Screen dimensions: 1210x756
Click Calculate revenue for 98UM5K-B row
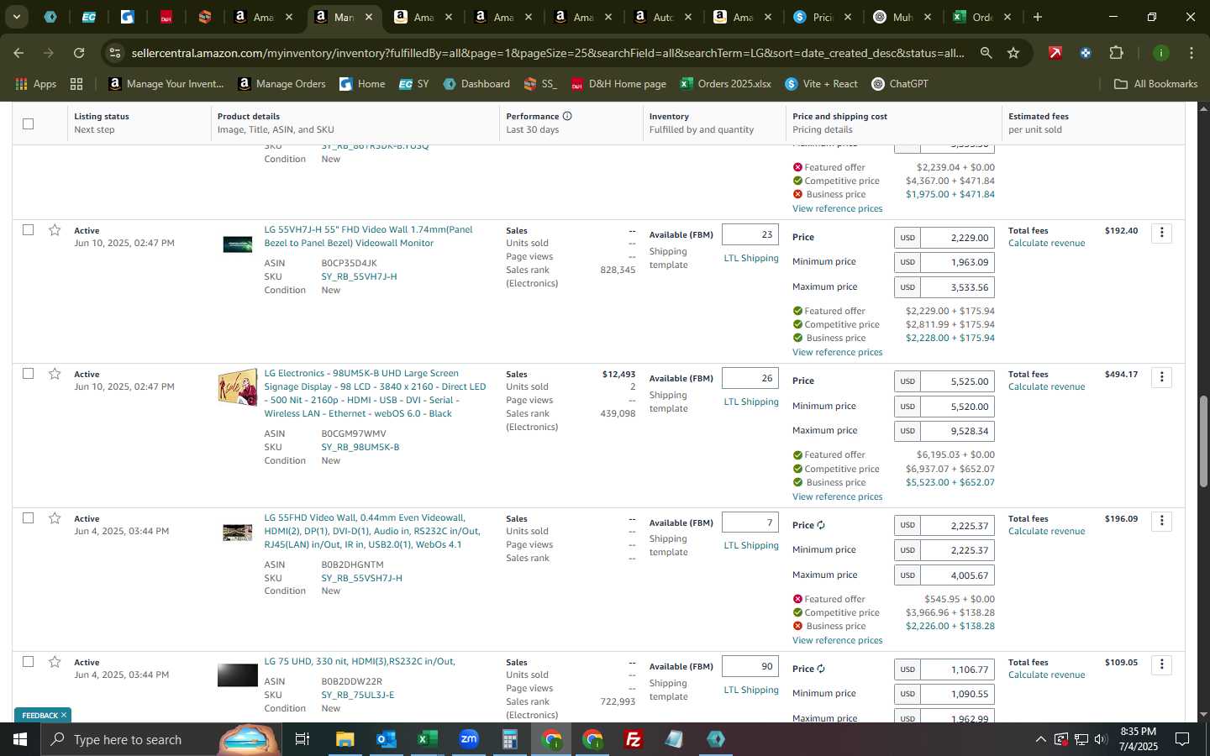pyautogui.click(x=1046, y=387)
